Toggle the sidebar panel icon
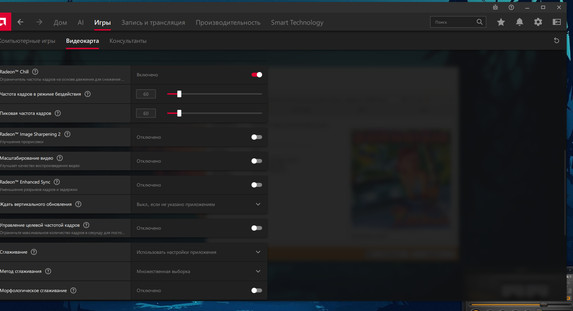This screenshot has height=311, width=573. tap(557, 22)
